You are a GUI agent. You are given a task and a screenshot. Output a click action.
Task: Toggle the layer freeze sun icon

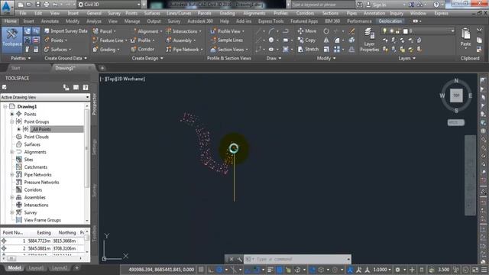(391, 31)
